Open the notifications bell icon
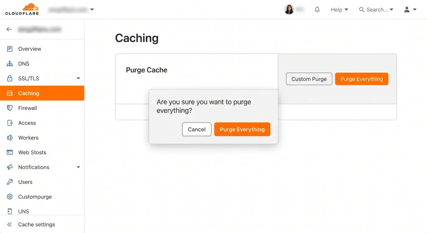 (x=317, y=9)
